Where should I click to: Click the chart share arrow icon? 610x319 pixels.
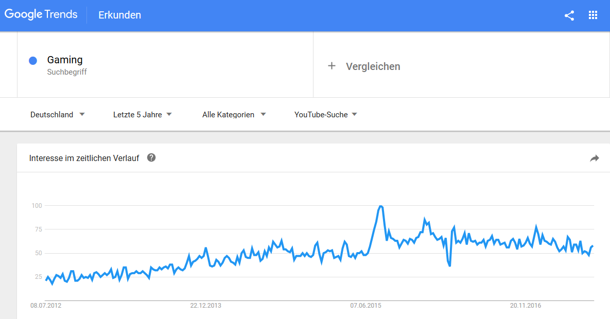point(595,158)
